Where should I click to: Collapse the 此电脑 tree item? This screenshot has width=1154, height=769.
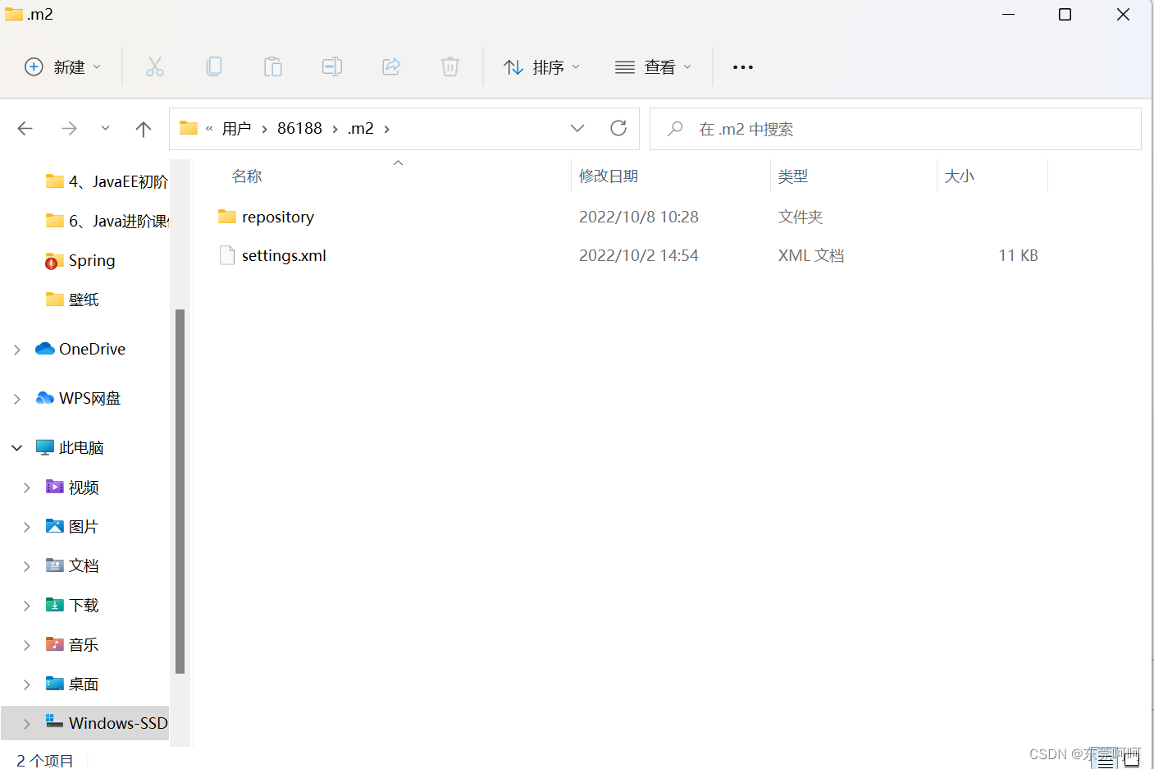point(16,446)
